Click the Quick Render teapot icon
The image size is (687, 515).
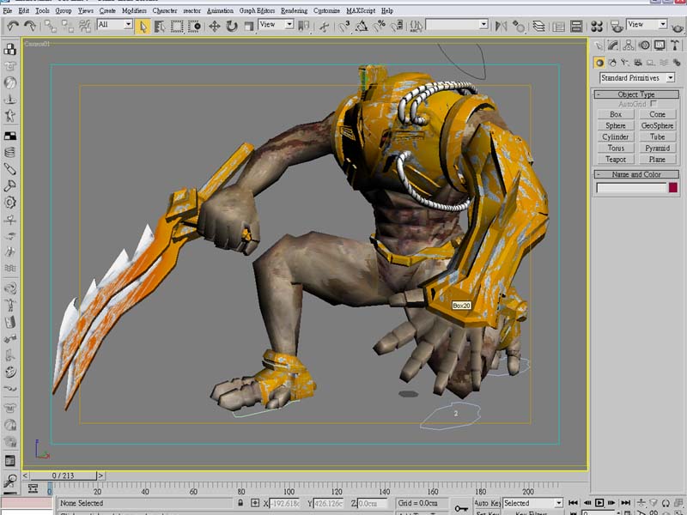click(x=678, y=27)
